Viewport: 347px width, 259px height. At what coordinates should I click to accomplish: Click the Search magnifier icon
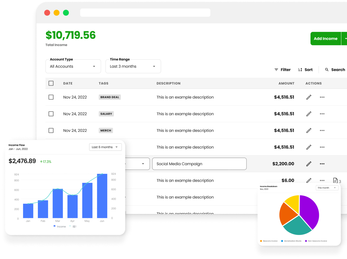point(327,70)
